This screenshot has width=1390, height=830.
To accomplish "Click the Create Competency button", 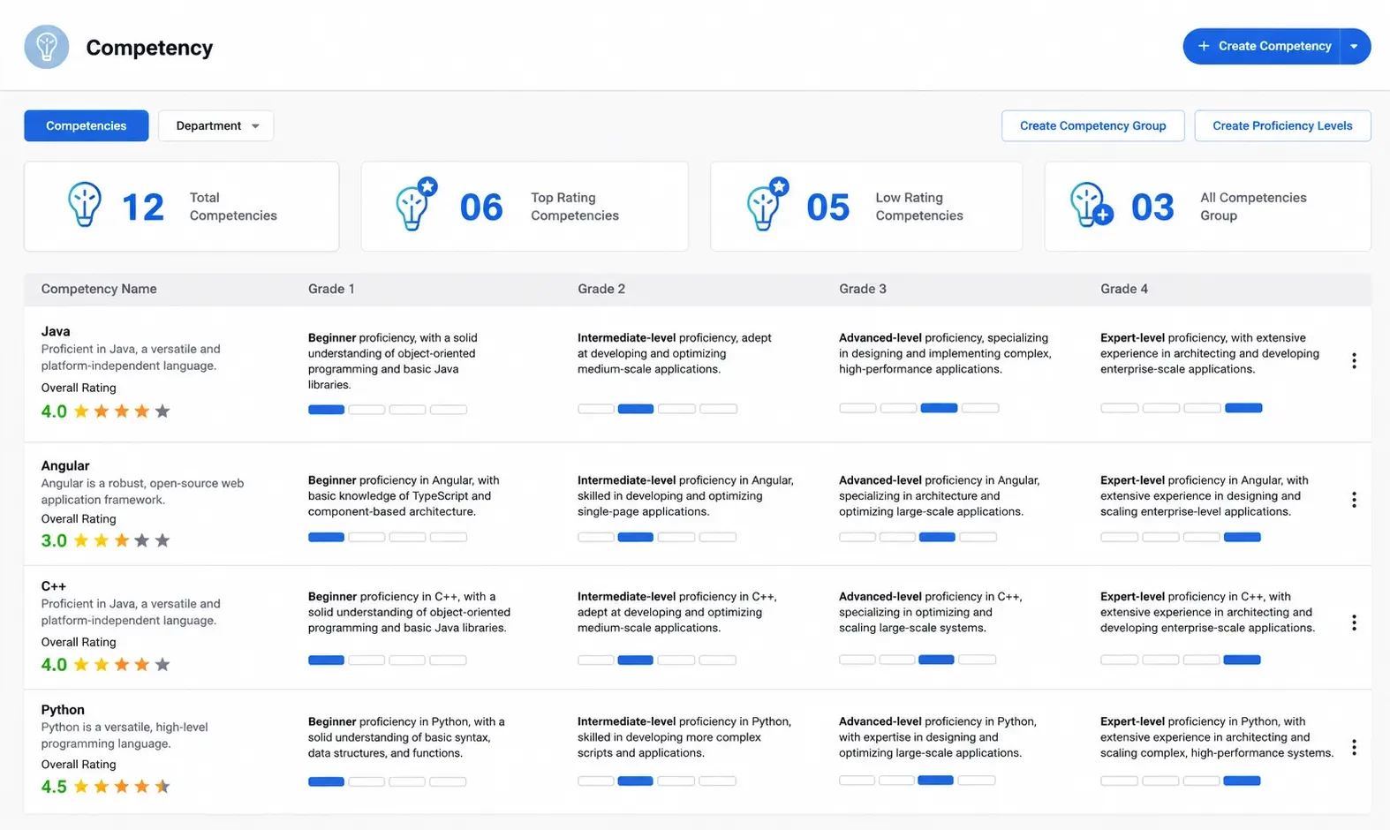I will (1262, 46).
